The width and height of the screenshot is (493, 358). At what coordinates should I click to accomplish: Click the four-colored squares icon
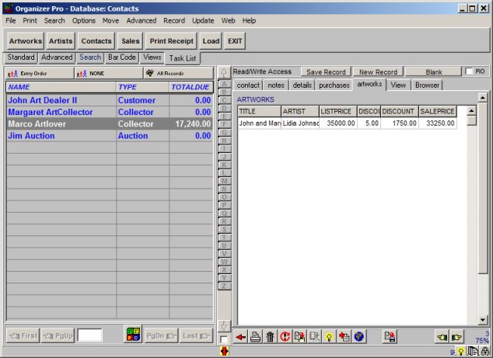click(133, 334)
